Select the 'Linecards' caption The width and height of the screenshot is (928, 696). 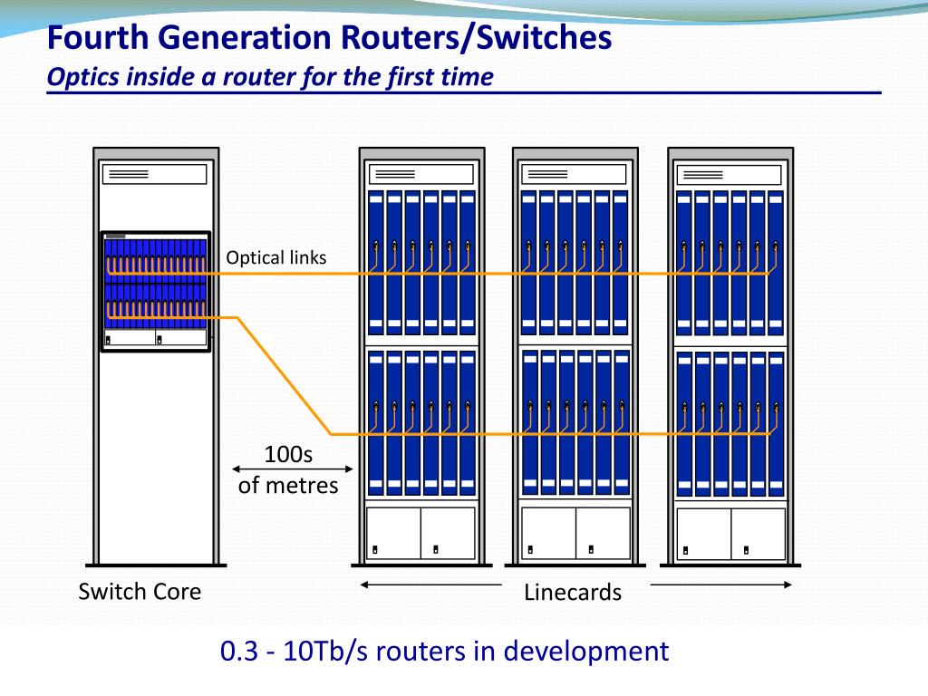[573, 592]
